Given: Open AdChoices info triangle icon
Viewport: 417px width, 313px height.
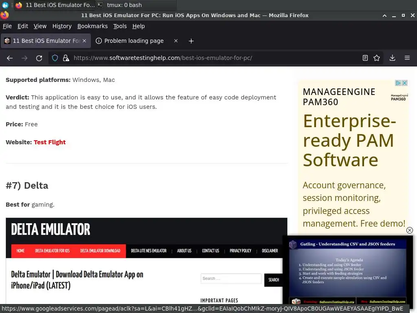Looking at the screenshot, I should click(x=398, y=83).
